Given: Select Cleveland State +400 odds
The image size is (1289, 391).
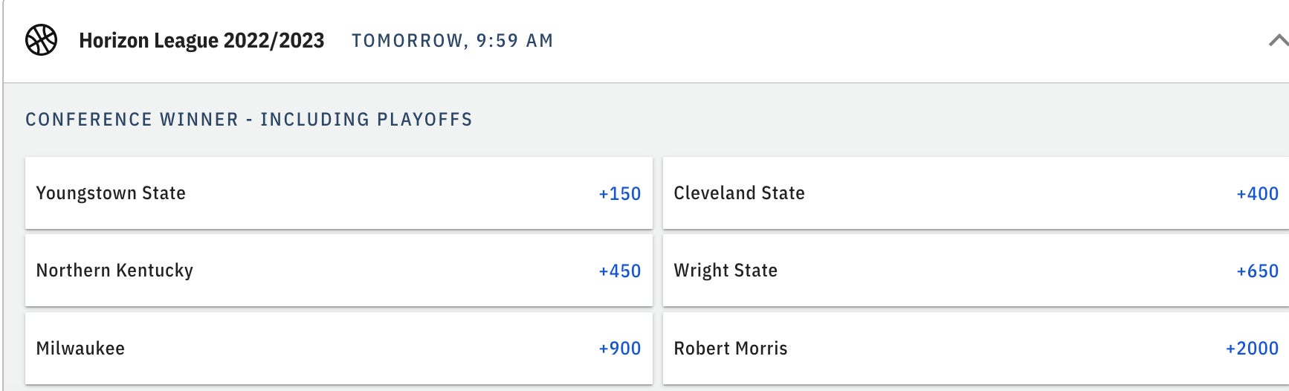Looking at the screenshot, I should point(1257,194).
